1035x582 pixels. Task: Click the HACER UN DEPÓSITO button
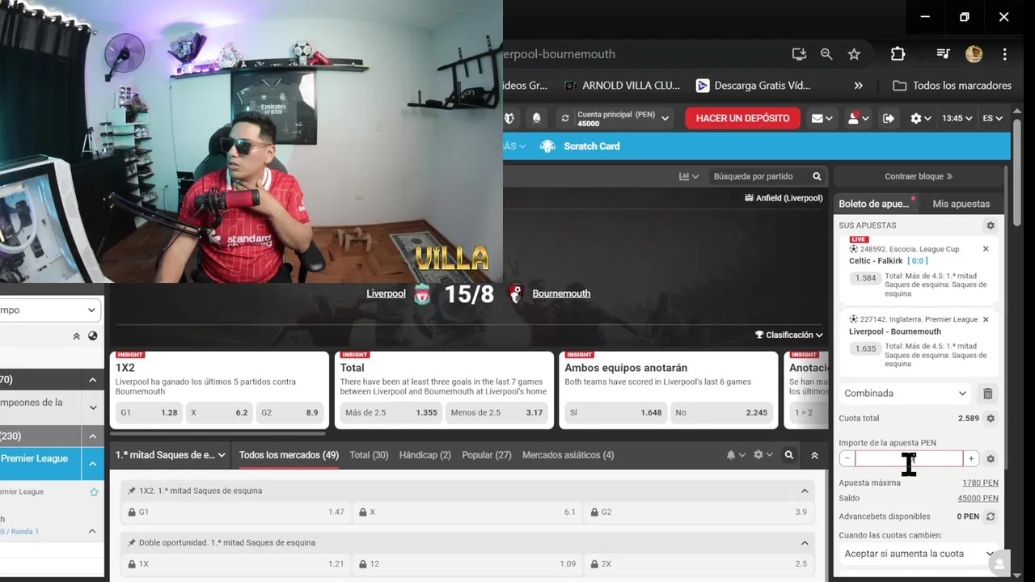(742, 118)
